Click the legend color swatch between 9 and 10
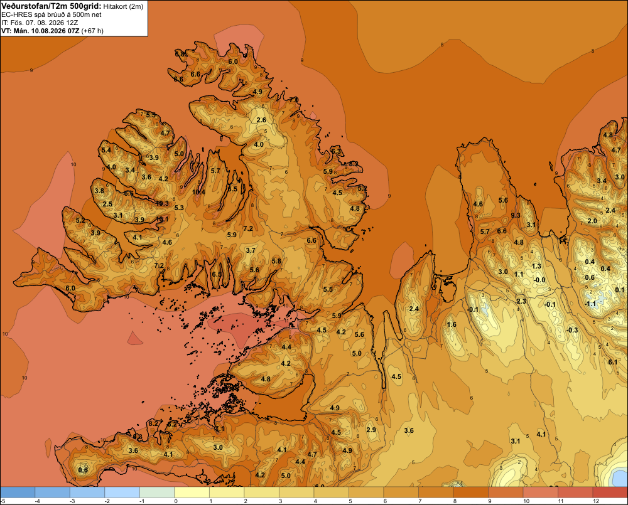Screen dimensions: 628x505 pos(506,492)
